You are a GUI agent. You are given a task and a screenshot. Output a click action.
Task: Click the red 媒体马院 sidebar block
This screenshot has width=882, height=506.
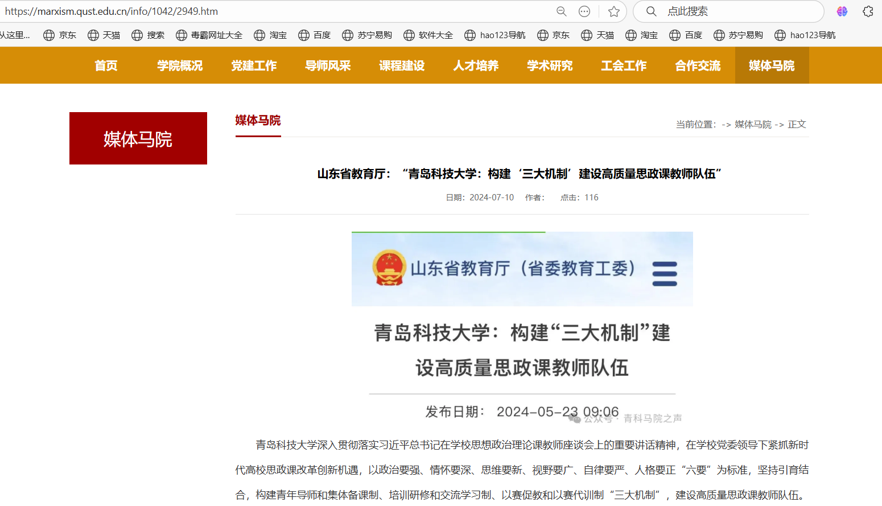click(138, 138)
